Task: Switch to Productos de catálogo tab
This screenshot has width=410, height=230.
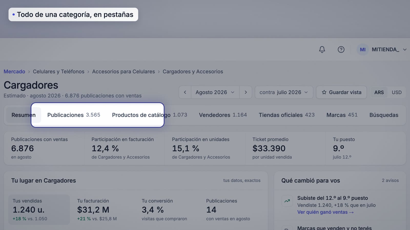Action: (x=150, y=115)
